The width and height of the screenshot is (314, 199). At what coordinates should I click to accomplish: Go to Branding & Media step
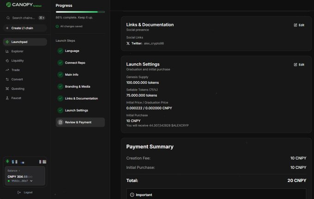coord(80,87)
